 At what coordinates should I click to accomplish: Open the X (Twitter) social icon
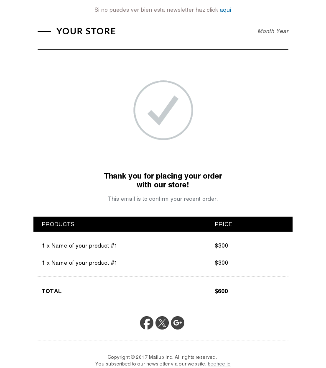pos(162,323)
